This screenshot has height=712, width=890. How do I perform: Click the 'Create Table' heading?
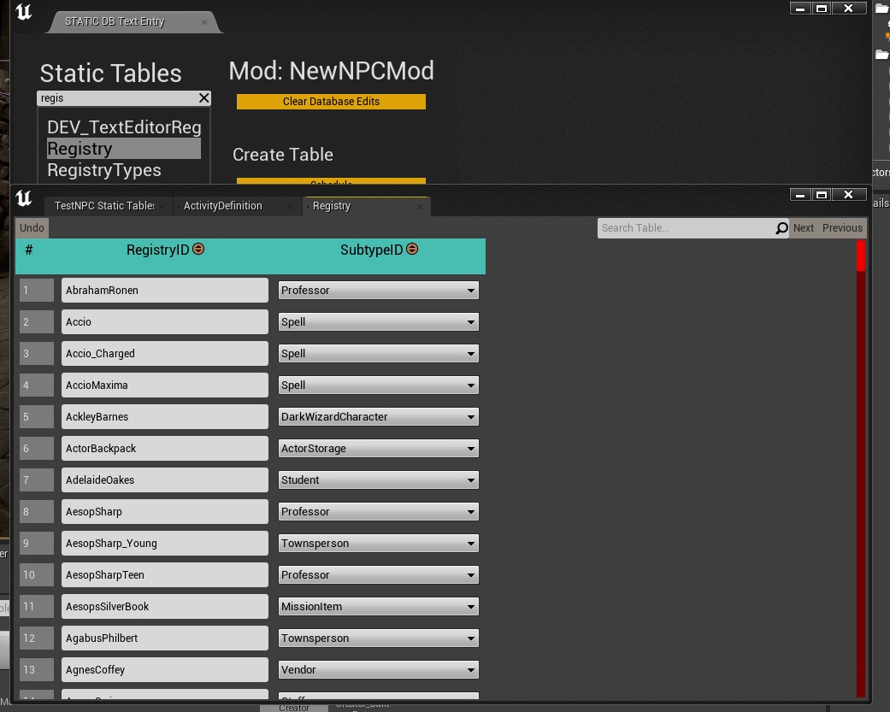coord(283,155)
